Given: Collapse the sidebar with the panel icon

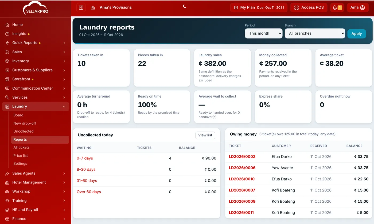Looking at the screenshot, I should (81, 7).
